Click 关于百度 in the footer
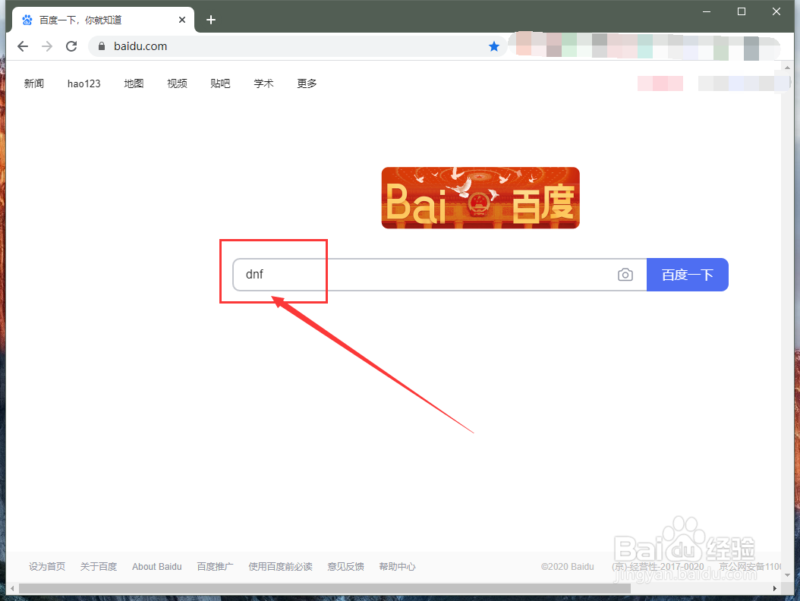This screenshot has height=601, width=800. coord(99,566)
